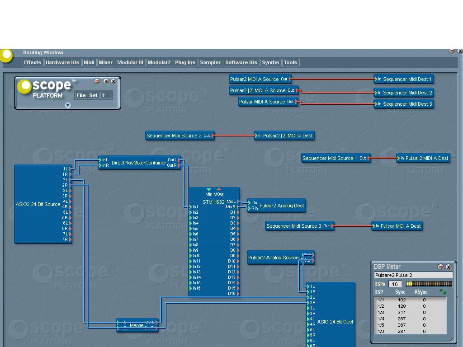The image size is (463, 347).
Task: Click the In port of Pulsar2 [2] MIDI A Dest
Action: 256,136
